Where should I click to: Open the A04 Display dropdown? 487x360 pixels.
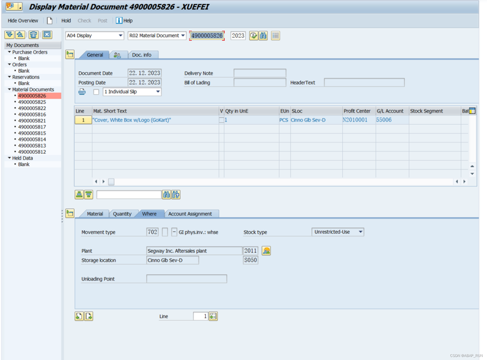(120, 35)
